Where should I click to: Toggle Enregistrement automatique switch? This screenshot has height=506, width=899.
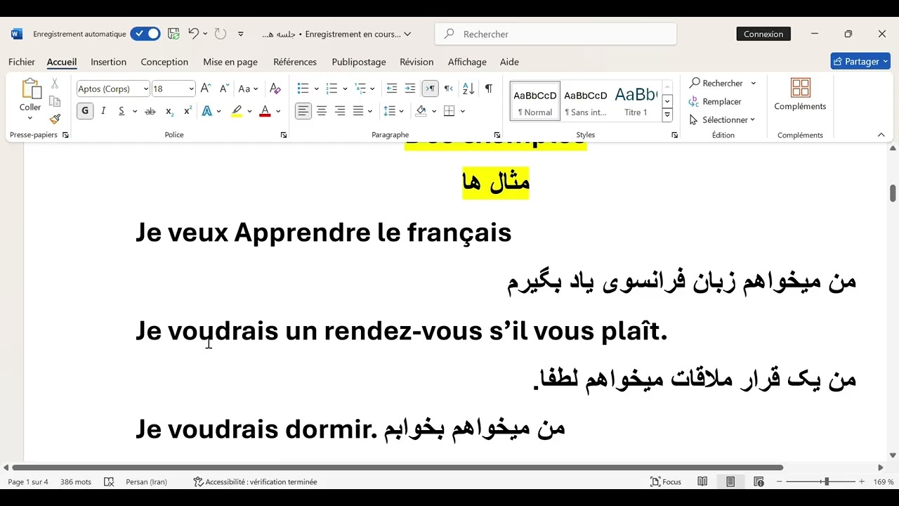[x=145, y=34]
